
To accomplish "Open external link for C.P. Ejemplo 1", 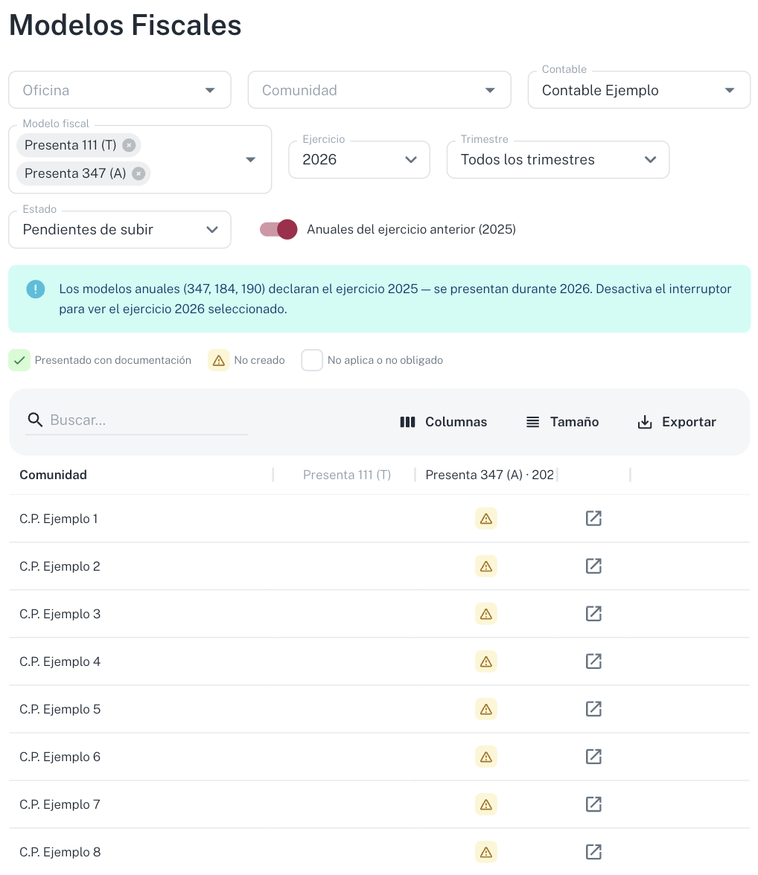I will (x=593, y=519).
